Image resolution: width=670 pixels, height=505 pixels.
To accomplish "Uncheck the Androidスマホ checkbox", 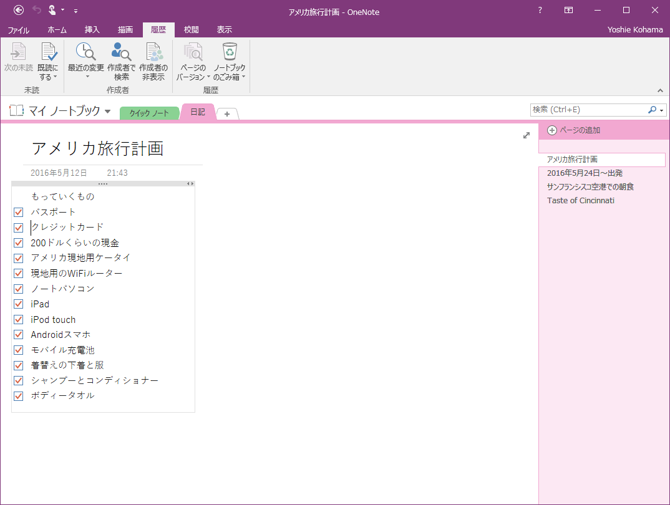I will tap(18, 335).
